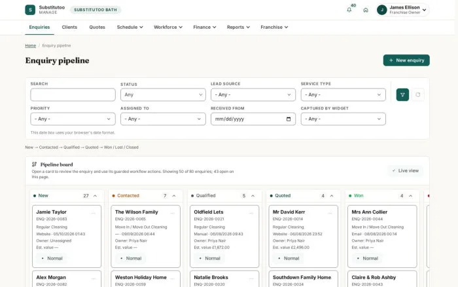Open the Reports menu
This screenshot has height=287, width=458.
238,28
